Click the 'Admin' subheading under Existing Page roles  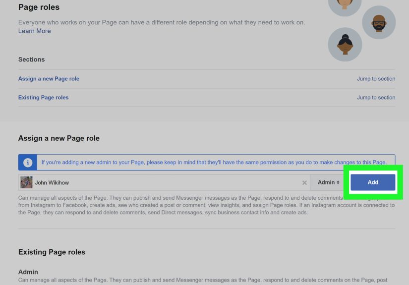point(28,272)
